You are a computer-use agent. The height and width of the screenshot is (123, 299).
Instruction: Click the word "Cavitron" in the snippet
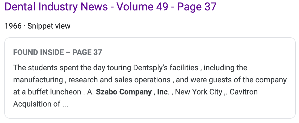[244, 92]
